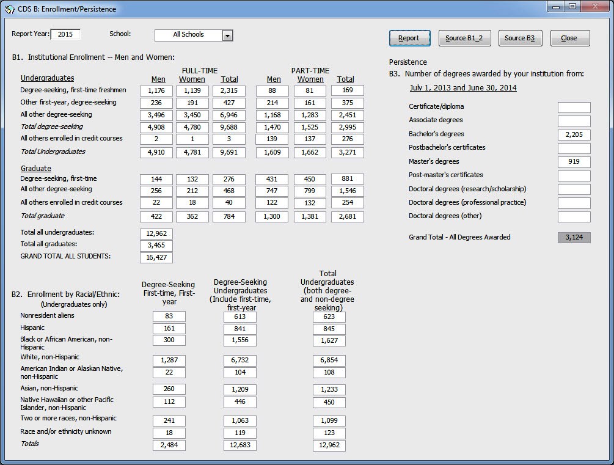Click the 'PART-TIME' column group heading
Screen dimensions: 614x465
pyautogui.click(x=310, y=70)
